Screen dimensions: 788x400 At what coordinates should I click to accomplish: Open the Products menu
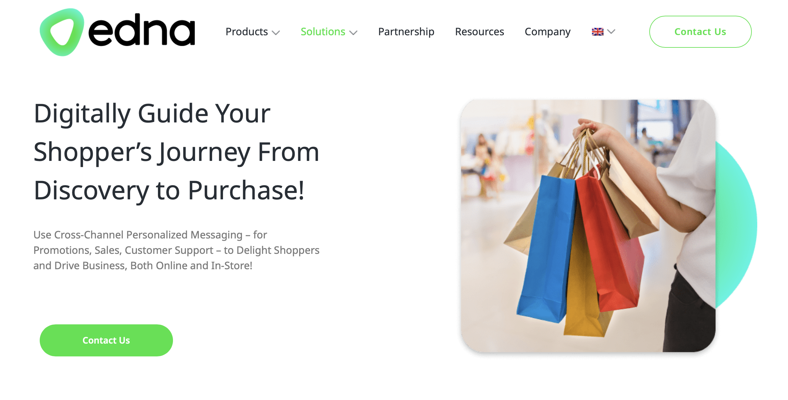247,32
